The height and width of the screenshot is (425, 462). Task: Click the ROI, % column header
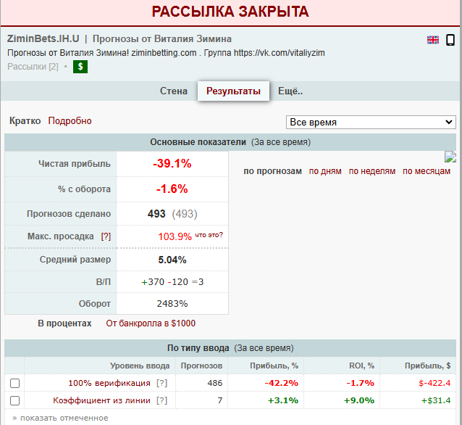361,366
